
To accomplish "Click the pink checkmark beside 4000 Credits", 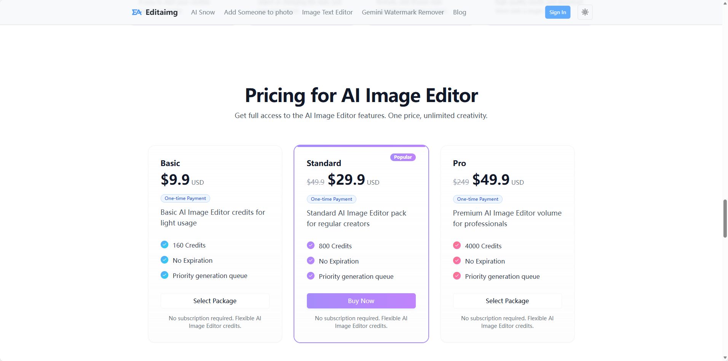I will pos(457,245).
